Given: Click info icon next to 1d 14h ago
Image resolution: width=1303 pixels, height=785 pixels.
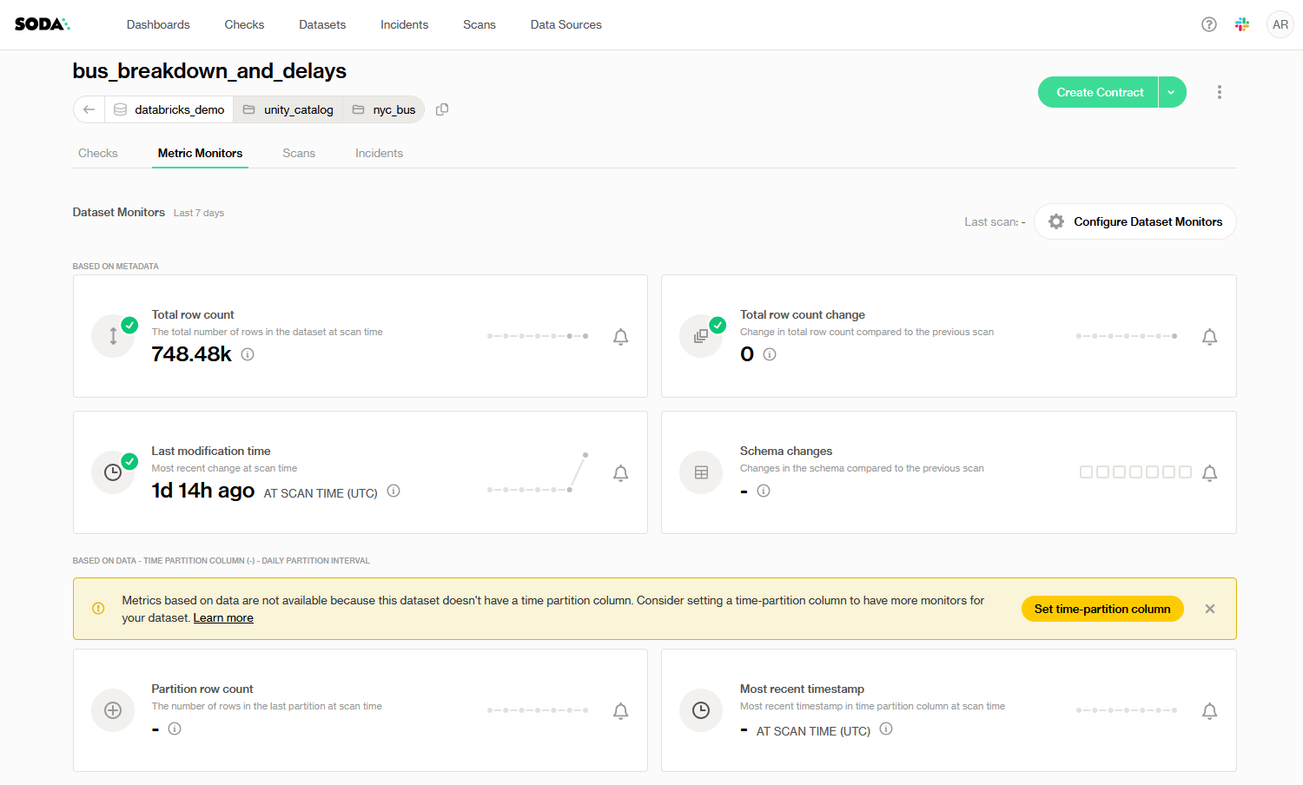Looking at the screenshot, I should point(394,491).
